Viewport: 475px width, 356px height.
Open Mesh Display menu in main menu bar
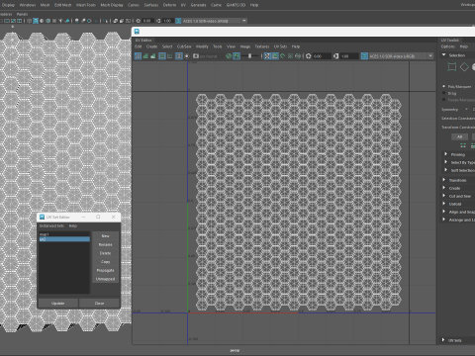click(112, 5)
